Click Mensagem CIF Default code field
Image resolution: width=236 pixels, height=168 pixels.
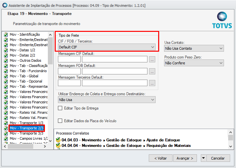[69, 59]
